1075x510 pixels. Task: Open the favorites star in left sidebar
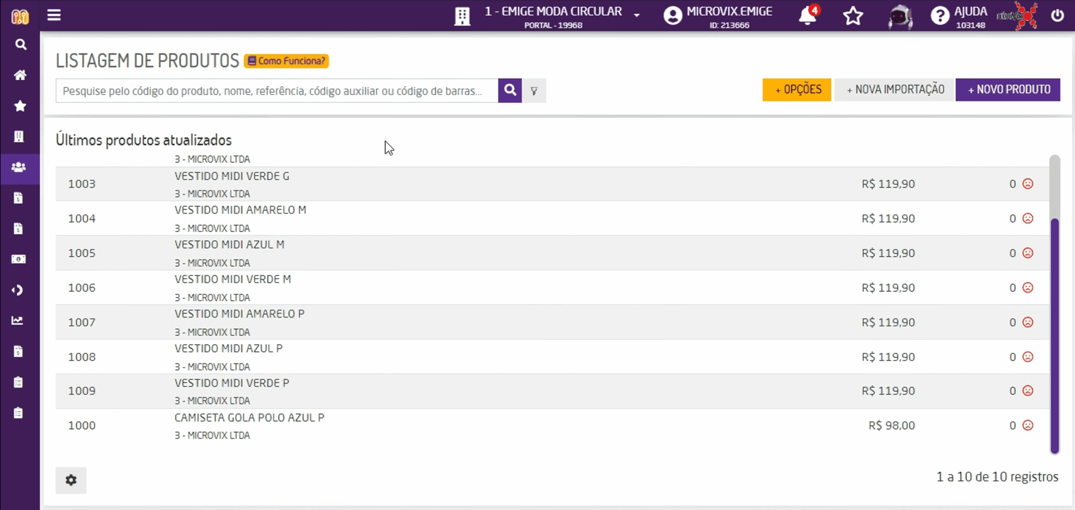coord(20,106)
